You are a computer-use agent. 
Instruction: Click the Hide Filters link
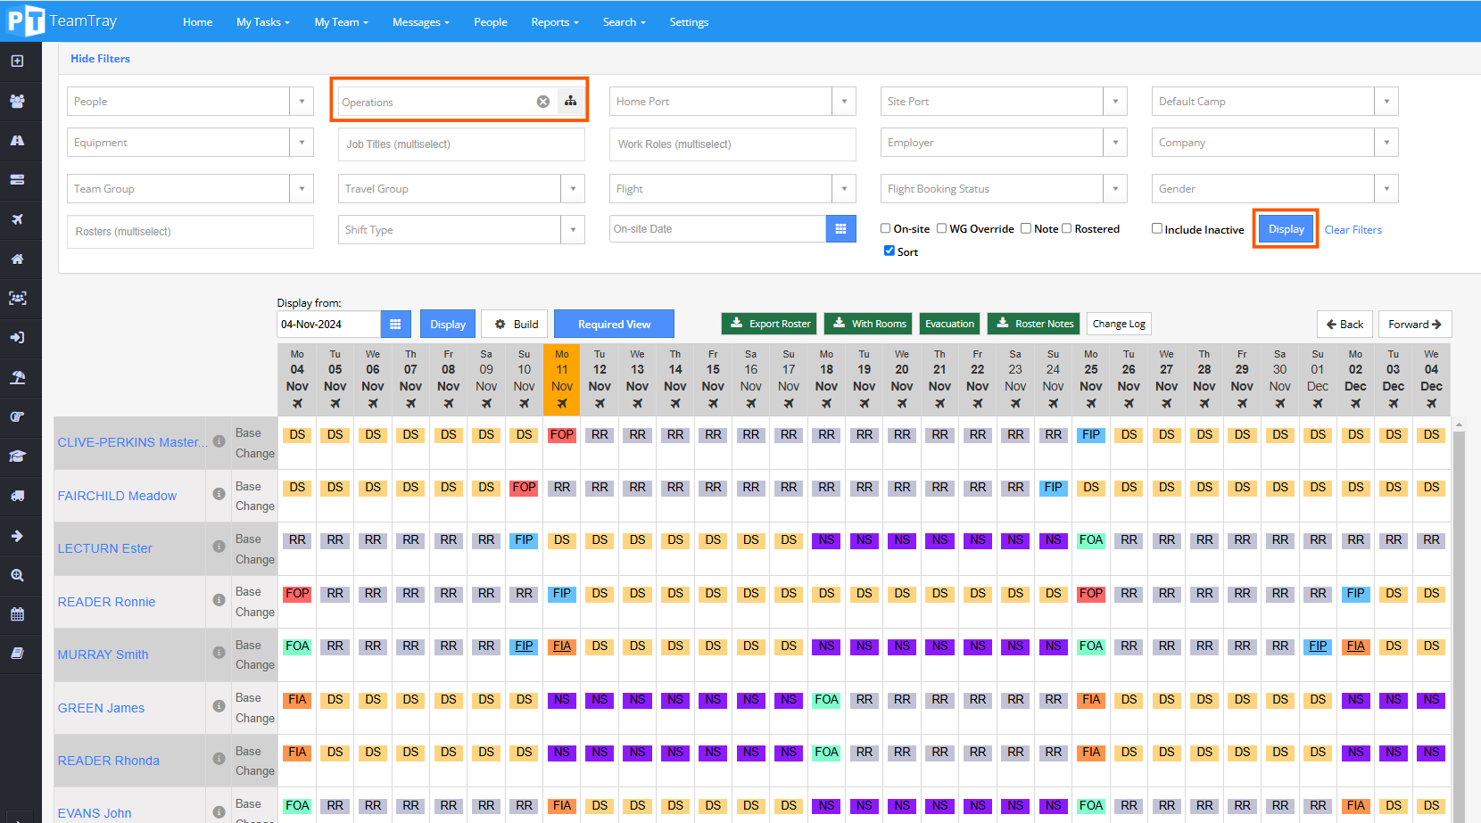(100, 59)
